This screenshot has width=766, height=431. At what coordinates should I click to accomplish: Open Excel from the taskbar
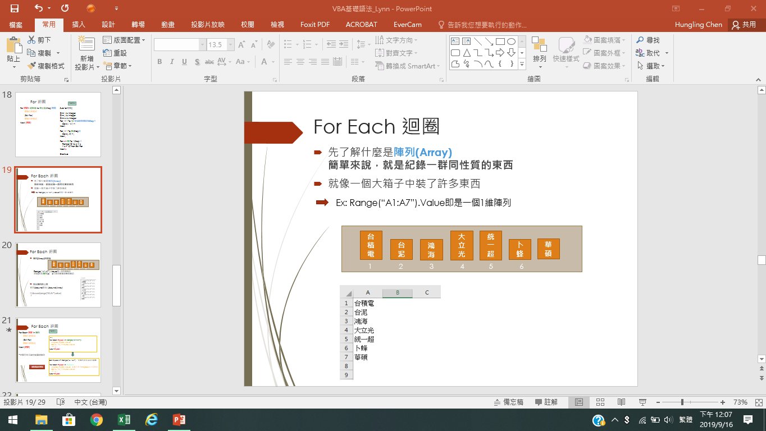[124, 420]
